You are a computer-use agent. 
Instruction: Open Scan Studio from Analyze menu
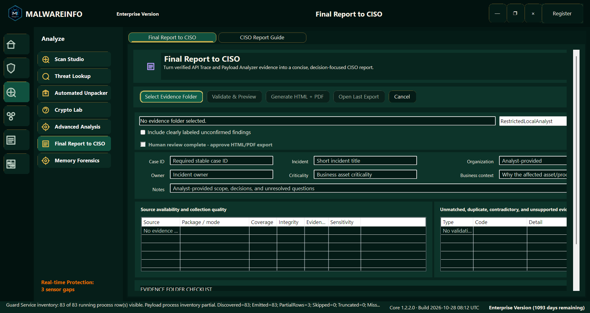pos(74,60)
